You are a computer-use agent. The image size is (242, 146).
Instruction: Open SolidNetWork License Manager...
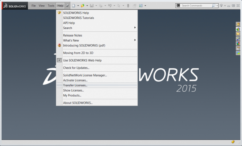pyautogui.click(x=97, y=75)
